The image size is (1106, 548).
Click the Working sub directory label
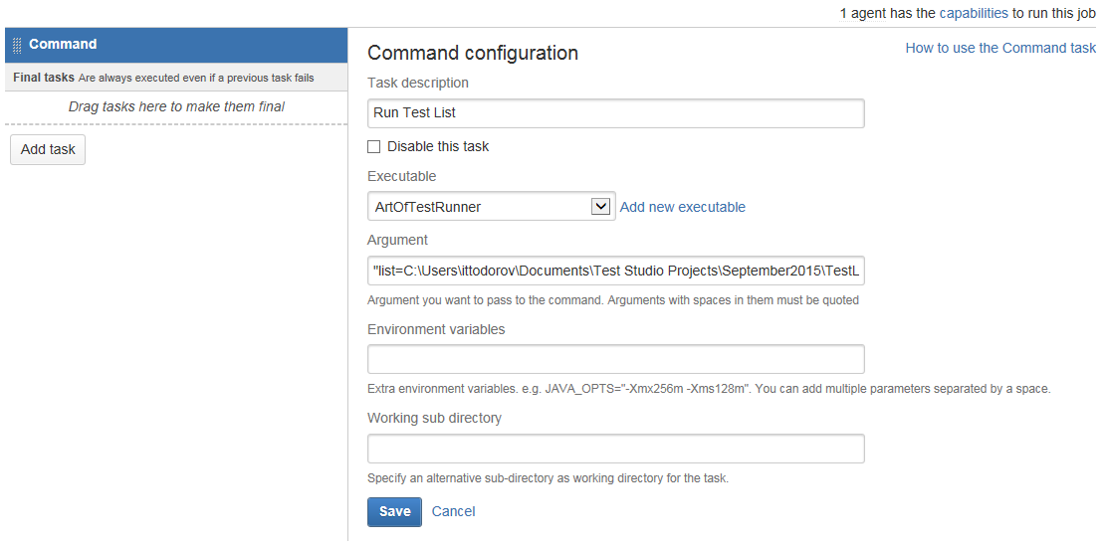[434, 418]
